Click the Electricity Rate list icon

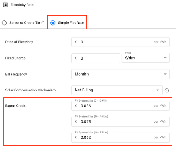coord(5,5)
